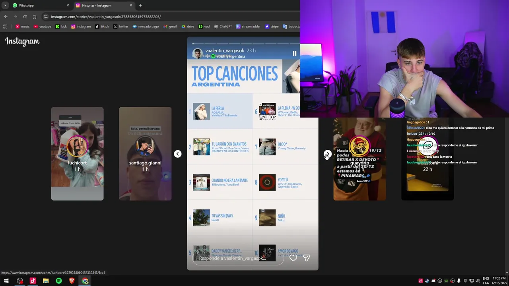Open the music bookmark

coord(22,27)
